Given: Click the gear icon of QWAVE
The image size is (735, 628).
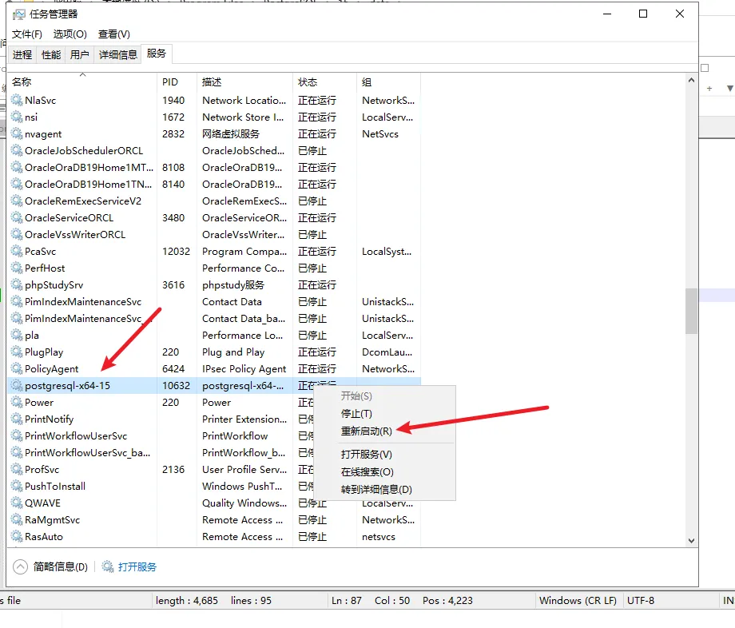Looking at the screenshot, I should [17, 503].
